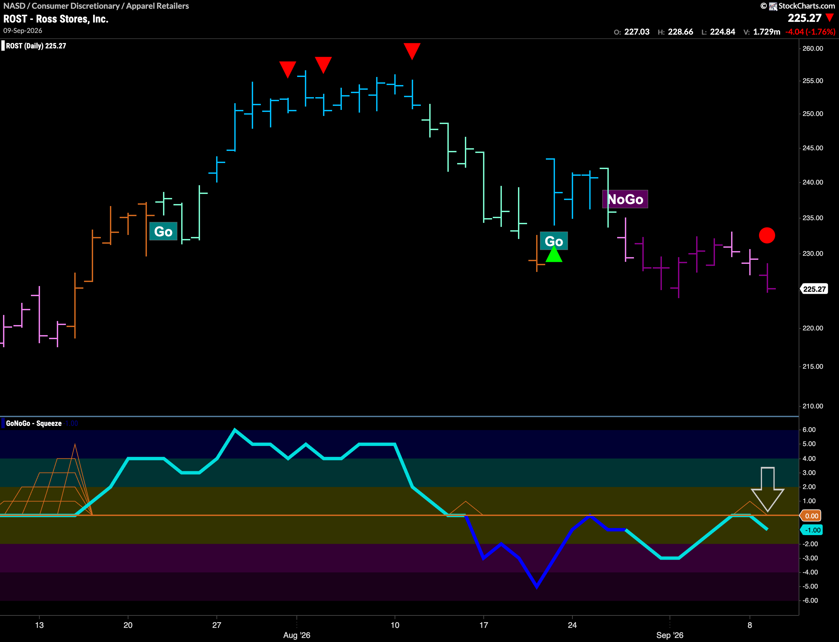Click the 220.00 price axis label
The image size is (839, 642).
(x=813, y=328)
